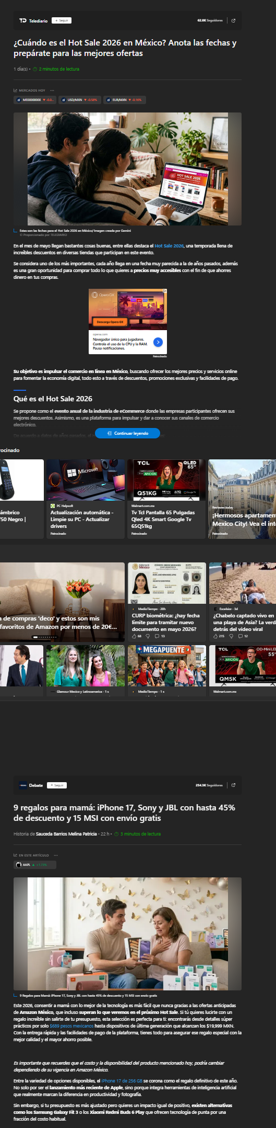This screenshot has height=1128, width=276.
Task: Open the Mercados Hoy more options menu
Action: [52, 91]
